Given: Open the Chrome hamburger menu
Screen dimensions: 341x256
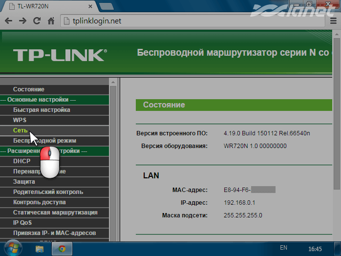Looking at the screenshot, I should click(333, 21).
